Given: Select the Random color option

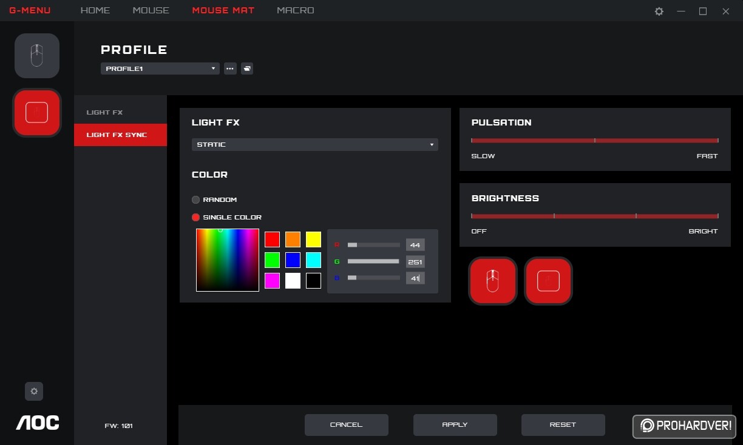Looking at the screenshot, I should (x=214, y=199).
